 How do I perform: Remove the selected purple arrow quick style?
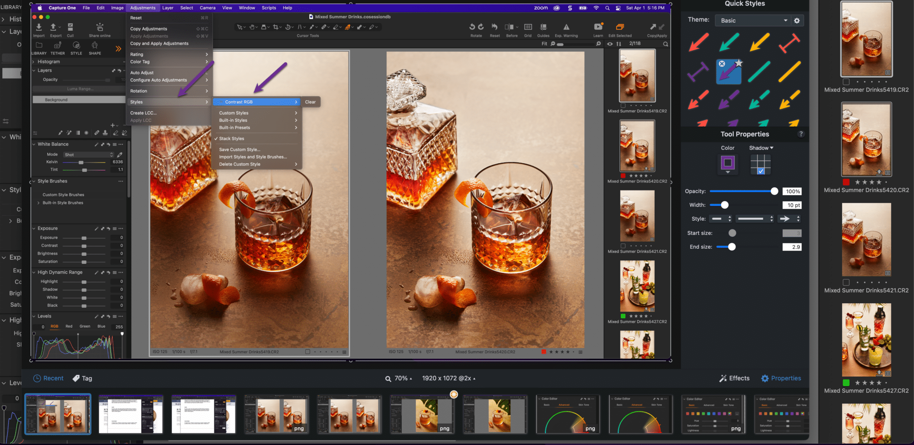[722, 64]
